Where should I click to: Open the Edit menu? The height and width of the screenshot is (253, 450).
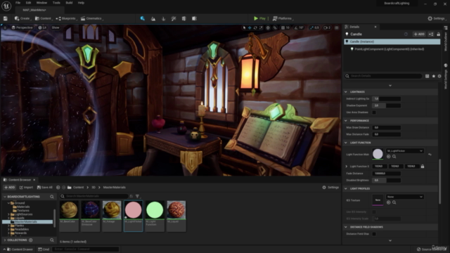pyautogui.click(x=28, y=3)
